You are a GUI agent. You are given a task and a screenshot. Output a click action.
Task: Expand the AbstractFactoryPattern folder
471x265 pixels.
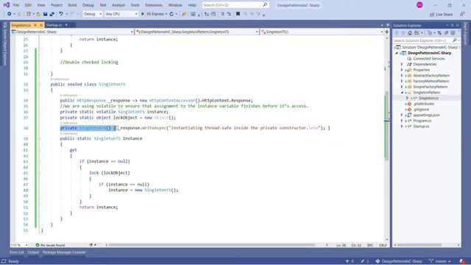[x=402, y=75]
